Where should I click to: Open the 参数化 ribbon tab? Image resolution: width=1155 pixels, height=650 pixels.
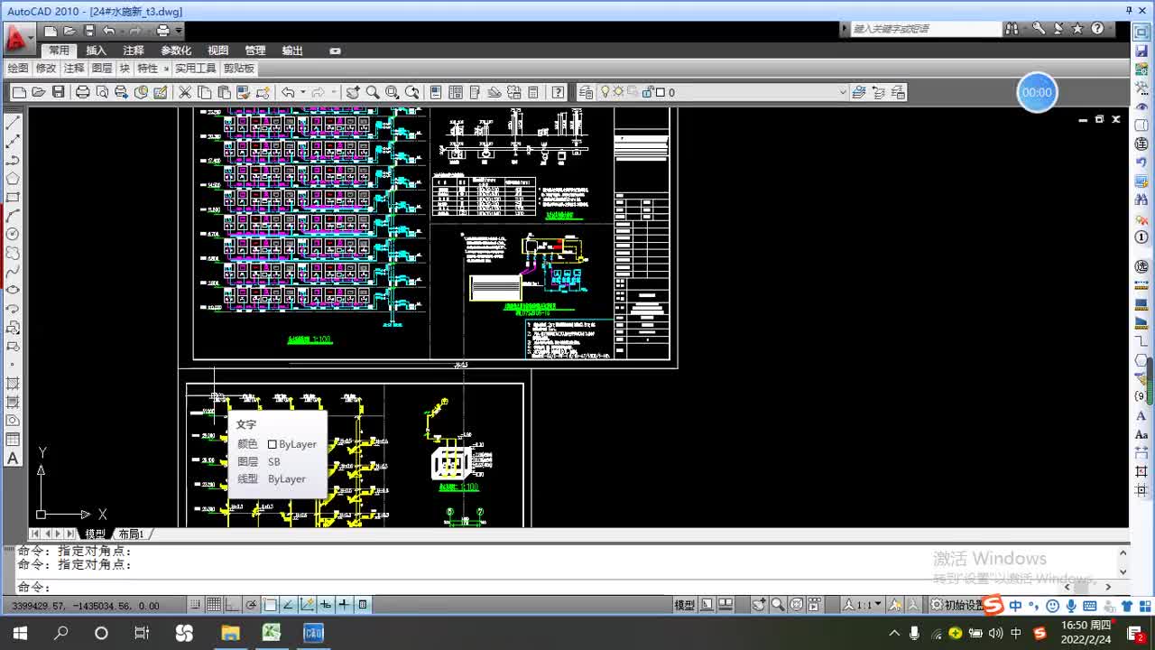[176, 51]
